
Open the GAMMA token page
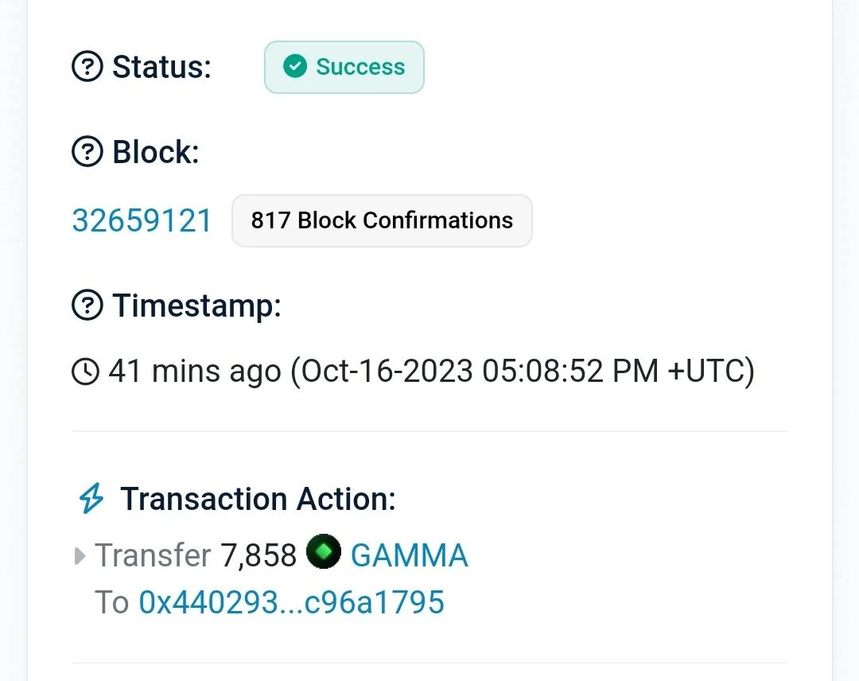409,555
